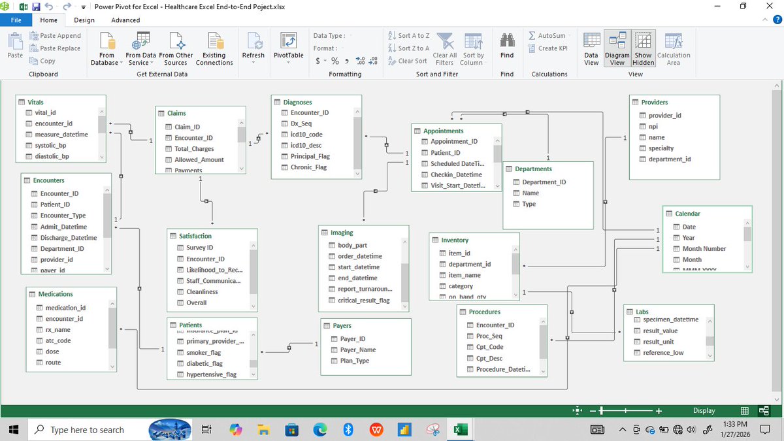This screenshot has width=784, height=441.
Task: Switch to the Design ribbon tab
Action: (84, 20)
